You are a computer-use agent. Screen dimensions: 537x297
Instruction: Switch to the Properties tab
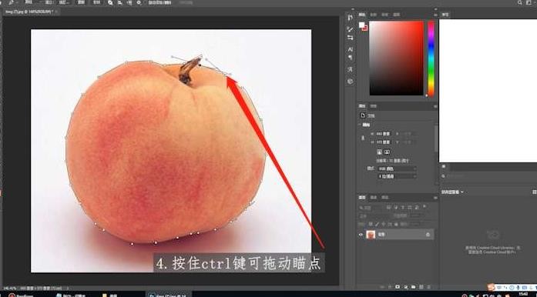[x=362, y=106]
